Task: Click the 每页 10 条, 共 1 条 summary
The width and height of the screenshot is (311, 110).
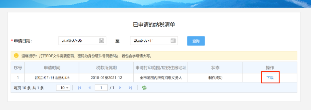Action: click(29, 88)
